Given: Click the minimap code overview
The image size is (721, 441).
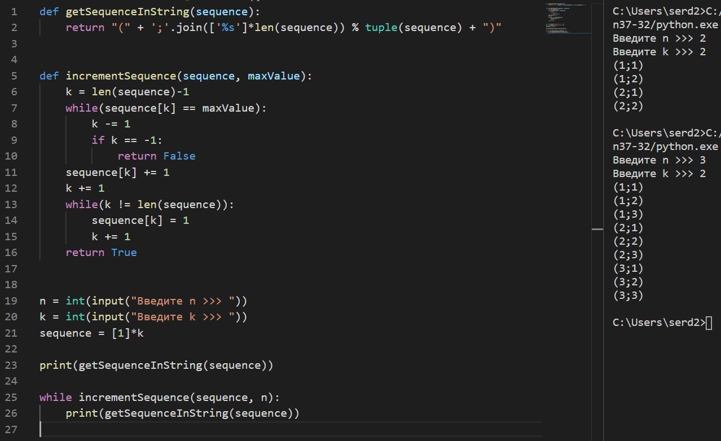Looking at the screenshot, I should [x=568, y=19].
